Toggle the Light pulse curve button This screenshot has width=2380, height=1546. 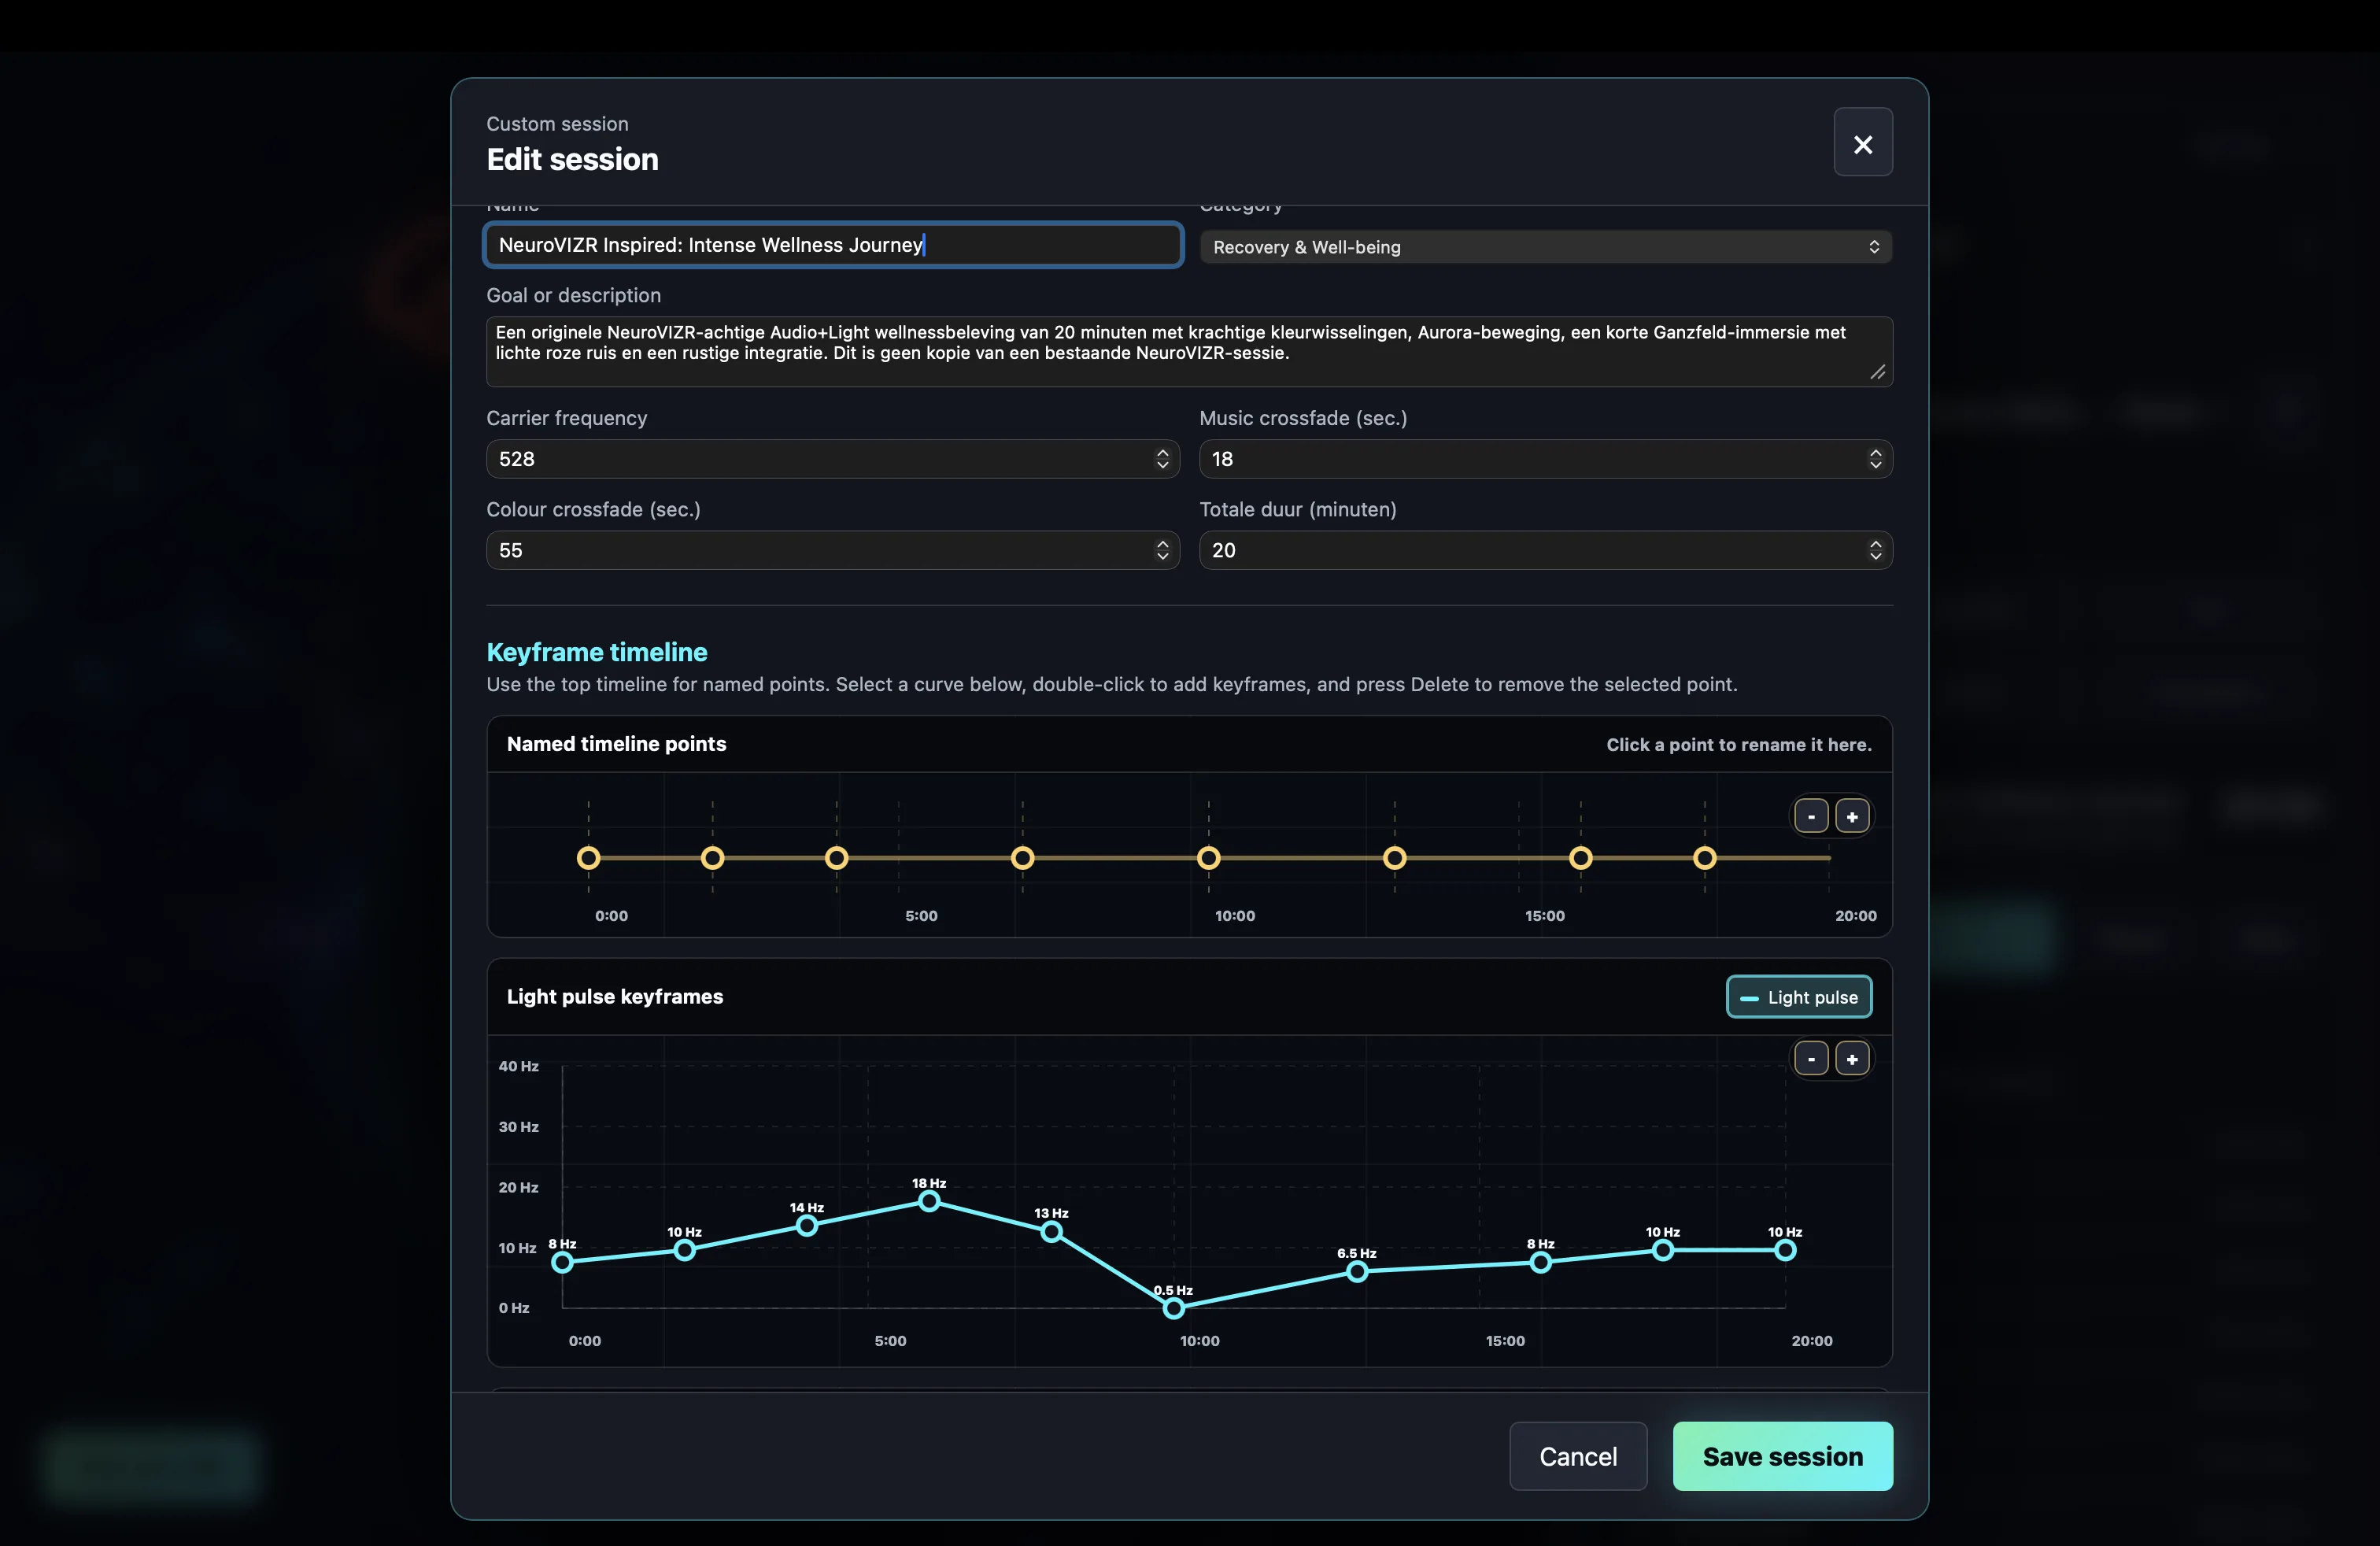(x=1798, y=997)
